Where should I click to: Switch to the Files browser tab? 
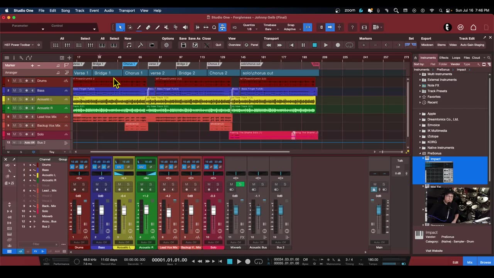(x=467, y=58)
